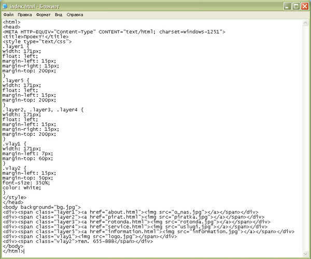Place cursor on the closing </html> line
Image resolution: width=311 pixels, height=259 pixels.
(13, 251)
